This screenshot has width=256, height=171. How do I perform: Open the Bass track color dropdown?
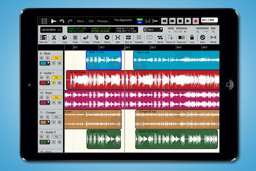(x=45, y=63)
